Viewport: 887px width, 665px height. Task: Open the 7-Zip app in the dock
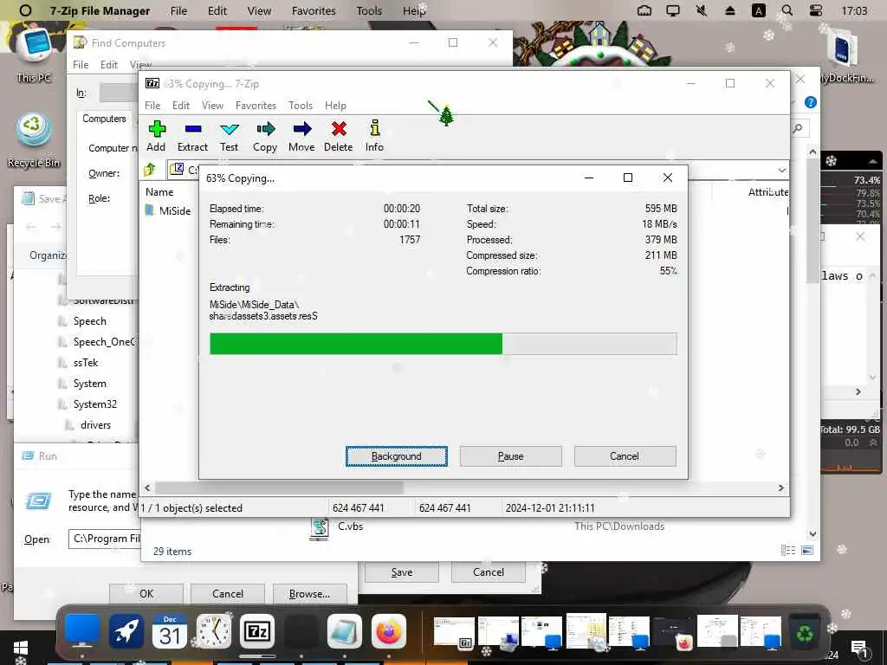pos(257,631)
